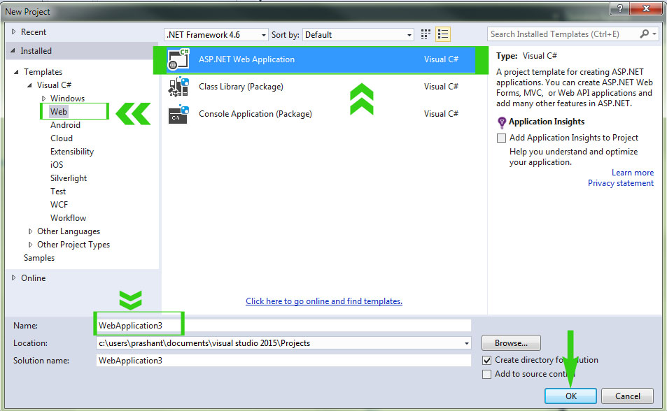Click the Other Languages label
The height and width of the screenshot is (411, 667).
coord(69,231)
